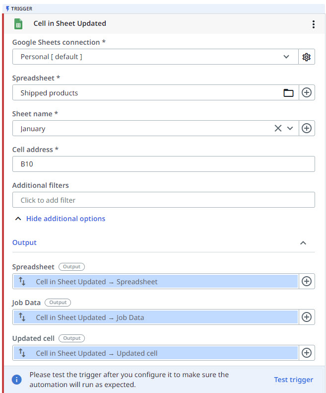Clear the January sheet name selection
This screenshot has height=393, width=326.
pos(278,129)
